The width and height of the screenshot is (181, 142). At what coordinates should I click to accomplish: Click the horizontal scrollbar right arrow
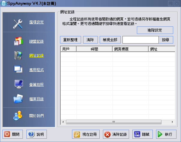pos(172,122)
